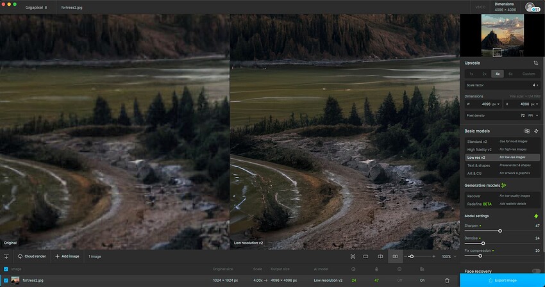The width and height of the screenshot is (545, 287).
Task: Adjust the Sharpen slider handle
Action: [x=500, y=231]
